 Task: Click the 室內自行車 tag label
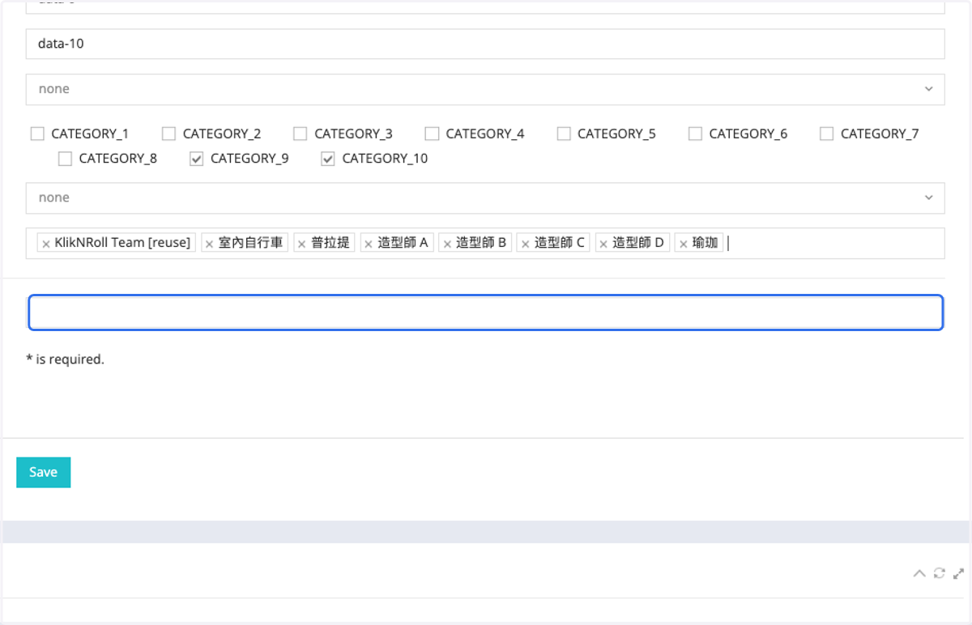point(250,243)
